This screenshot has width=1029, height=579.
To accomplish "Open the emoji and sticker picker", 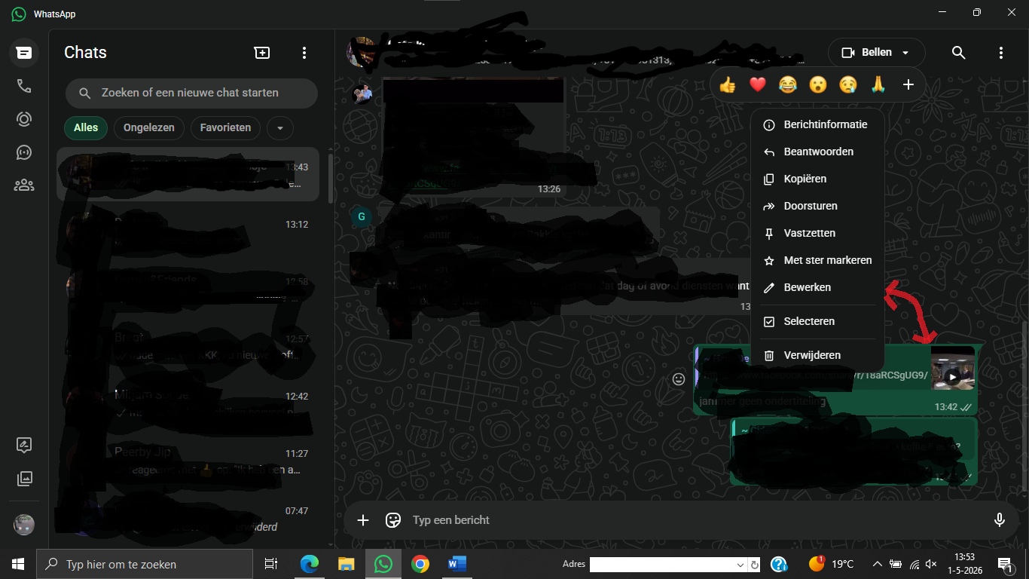I will point(392,520).
